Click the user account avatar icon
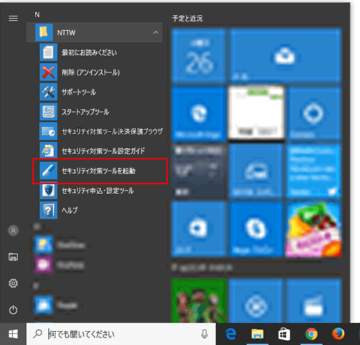Viewport: 360px width, 345px height. pos(13,230)
